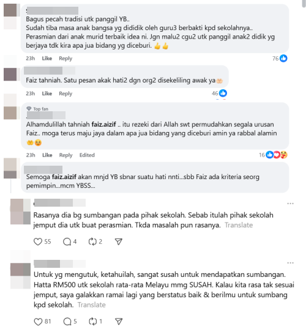
Task: Open more options for 'Rasanya dia' post
Action: pyautogui.click(x=290, y=204)
